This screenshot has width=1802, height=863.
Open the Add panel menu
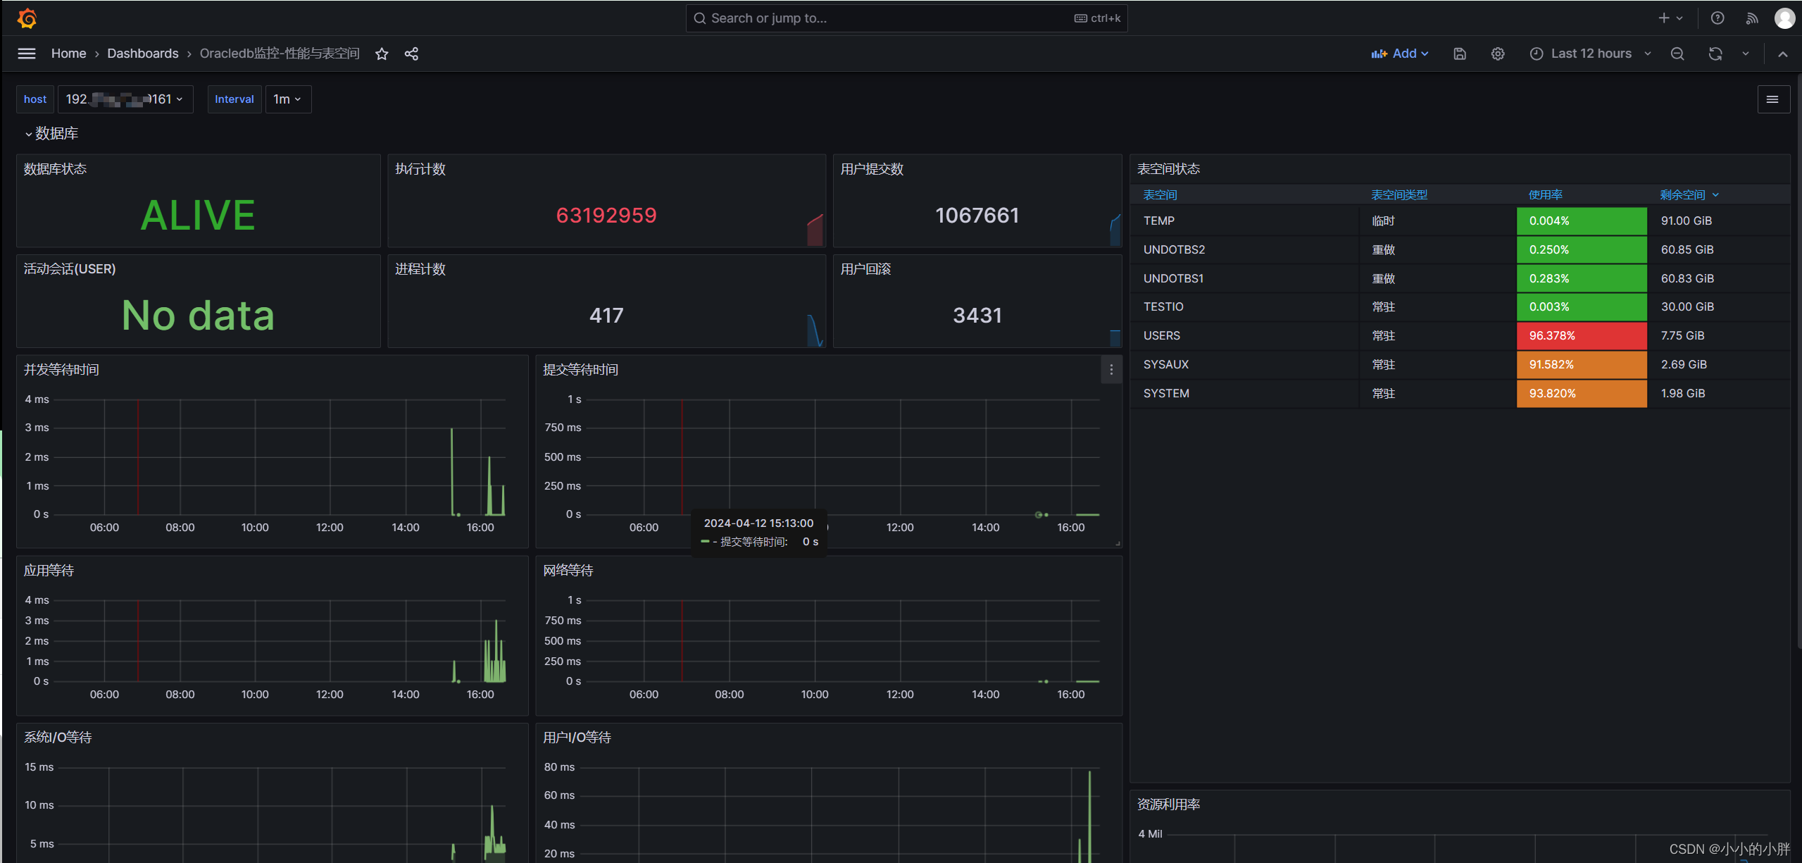pos(1400,54)
